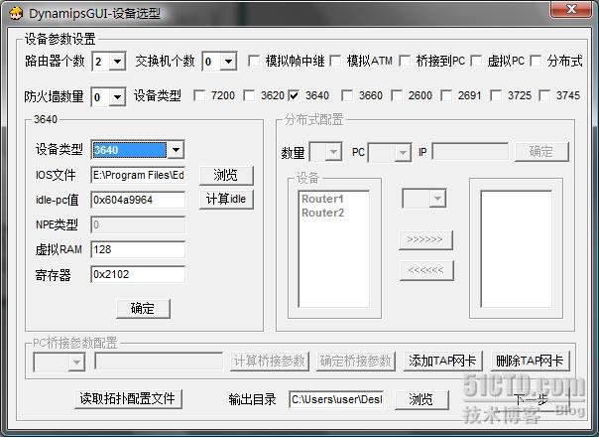Click the DynamipsGUI title bar app icon
Screen dimensions: 599x438
point(16,13)
